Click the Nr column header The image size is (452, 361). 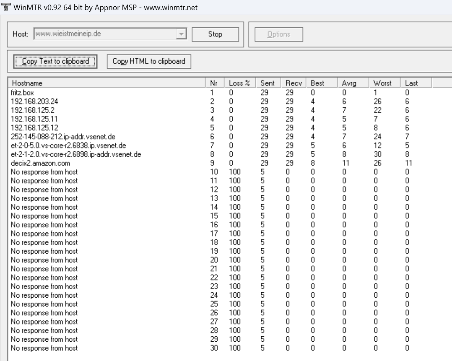215,83
